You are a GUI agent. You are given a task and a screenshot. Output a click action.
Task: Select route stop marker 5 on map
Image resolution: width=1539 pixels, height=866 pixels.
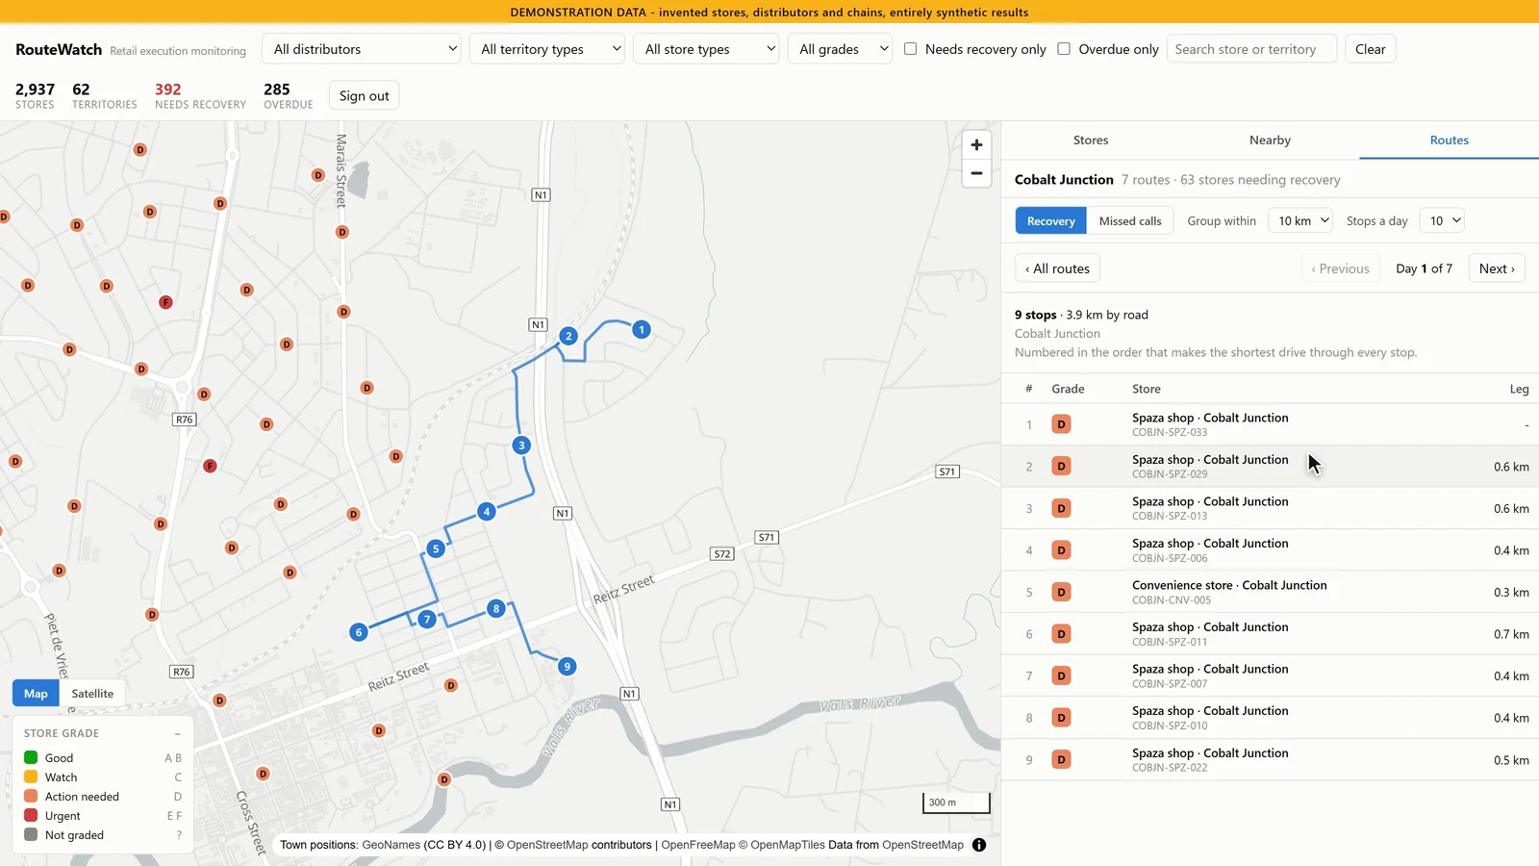pyautogui.click(x=436, y=548)
